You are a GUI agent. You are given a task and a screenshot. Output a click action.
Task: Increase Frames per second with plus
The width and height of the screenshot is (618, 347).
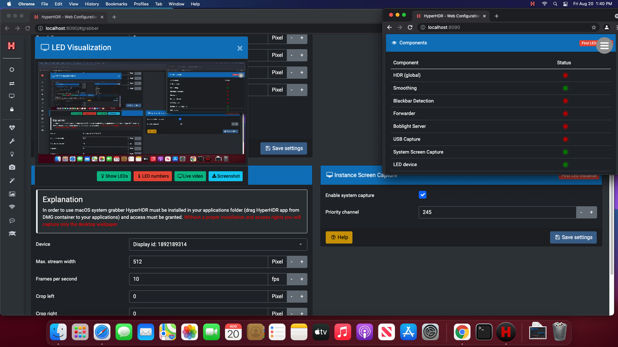(302, 279)
